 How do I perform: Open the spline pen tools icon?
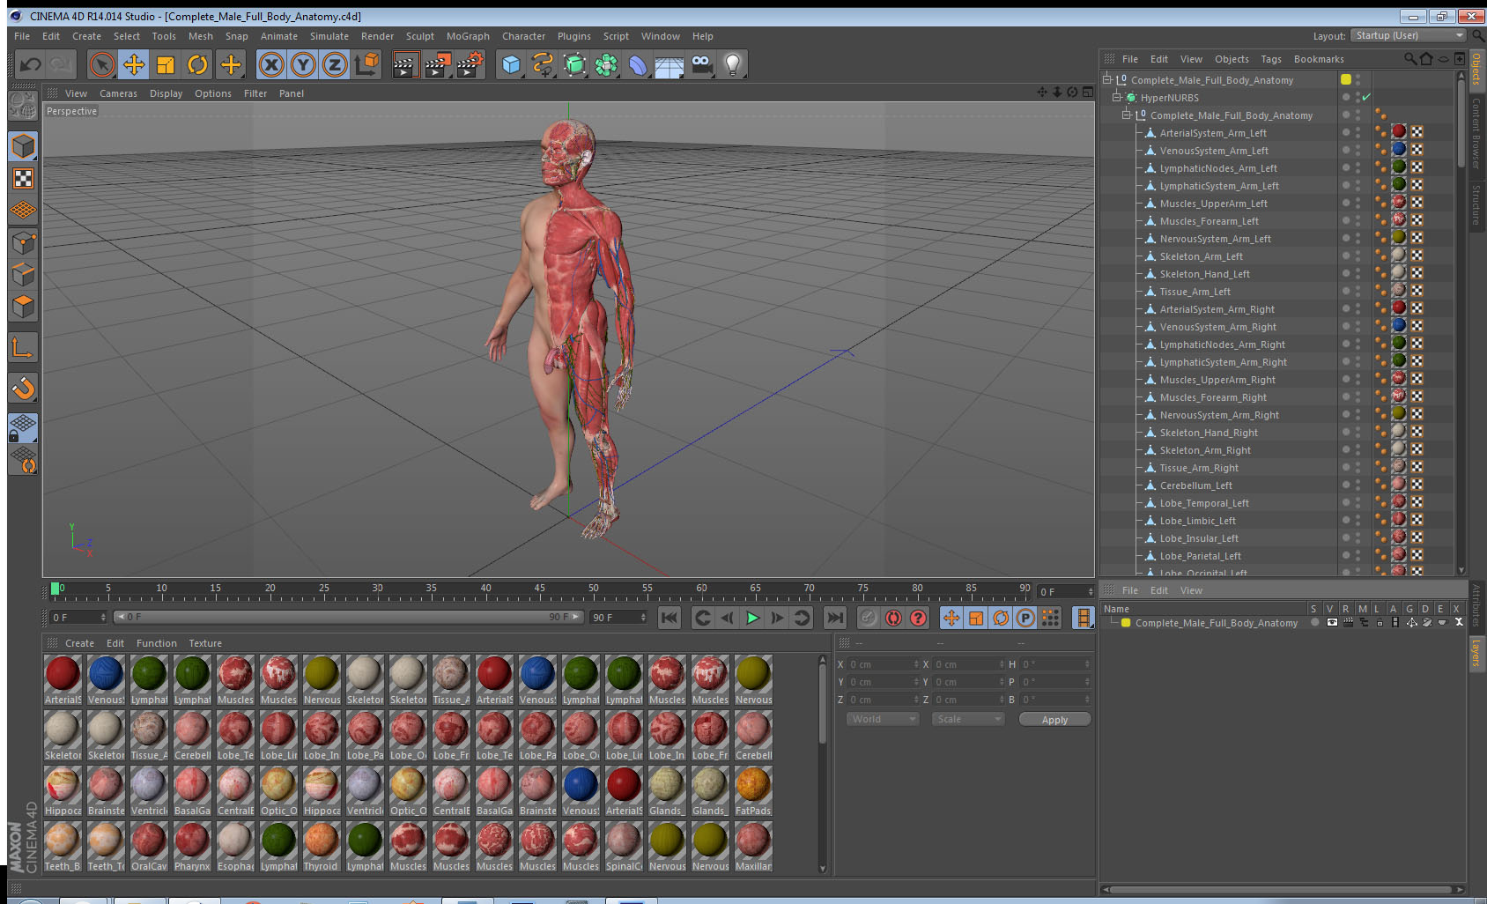(543, 64)
